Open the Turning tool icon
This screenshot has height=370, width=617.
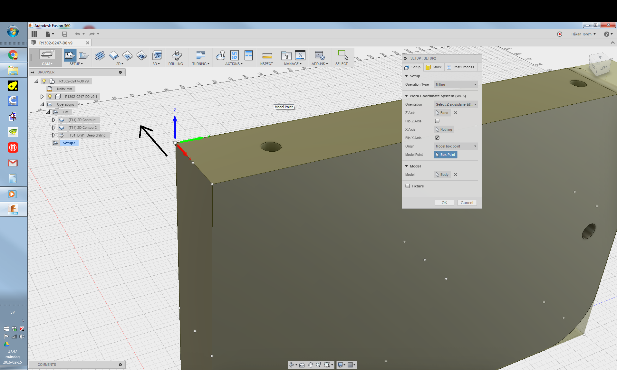200,55
